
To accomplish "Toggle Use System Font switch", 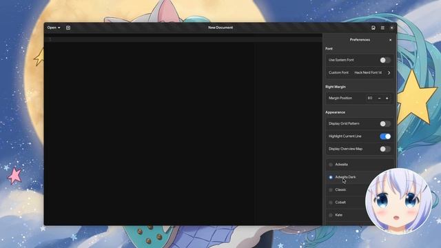I will (x=385, y=60).
